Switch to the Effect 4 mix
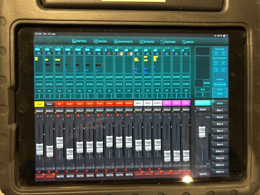The height and width of the screenshot is (195, 260). coord(220,172)
